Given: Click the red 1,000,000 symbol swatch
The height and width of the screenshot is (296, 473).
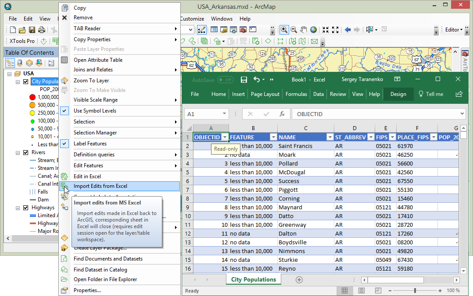Looking at the screenshot, I should pyautogui.click(x=32, y=97).
